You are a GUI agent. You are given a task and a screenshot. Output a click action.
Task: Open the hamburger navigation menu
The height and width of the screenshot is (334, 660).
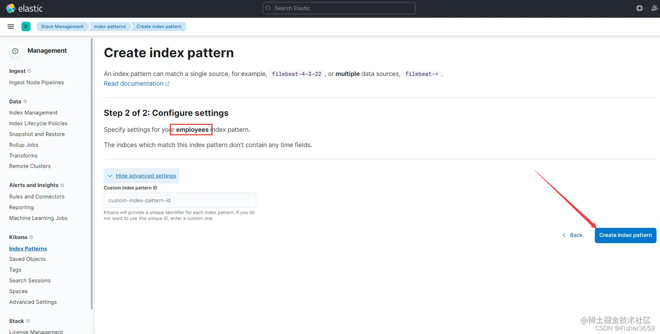point(11,27)
